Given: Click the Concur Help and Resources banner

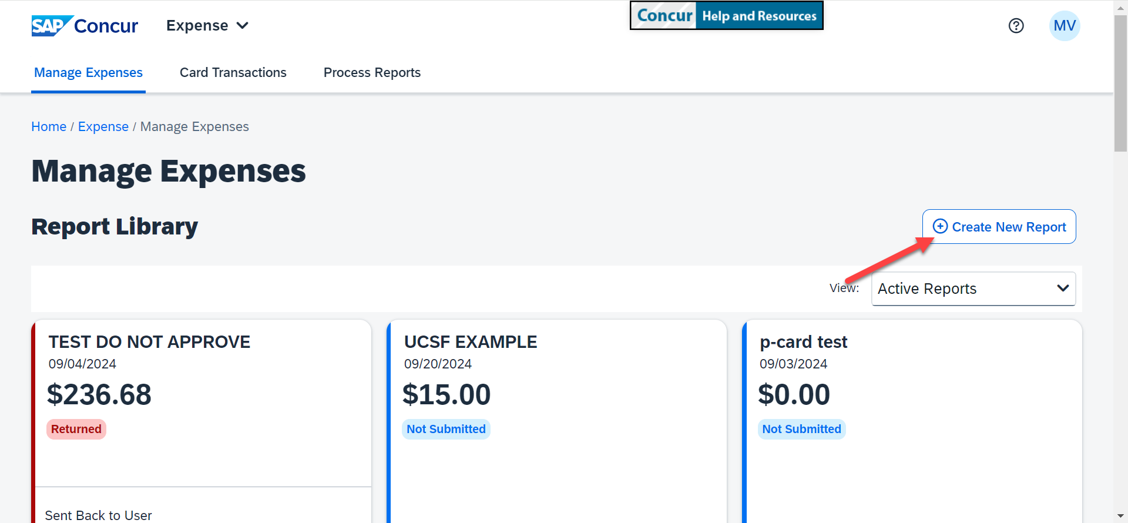Looking at the screenshot, I should (726, 16).
